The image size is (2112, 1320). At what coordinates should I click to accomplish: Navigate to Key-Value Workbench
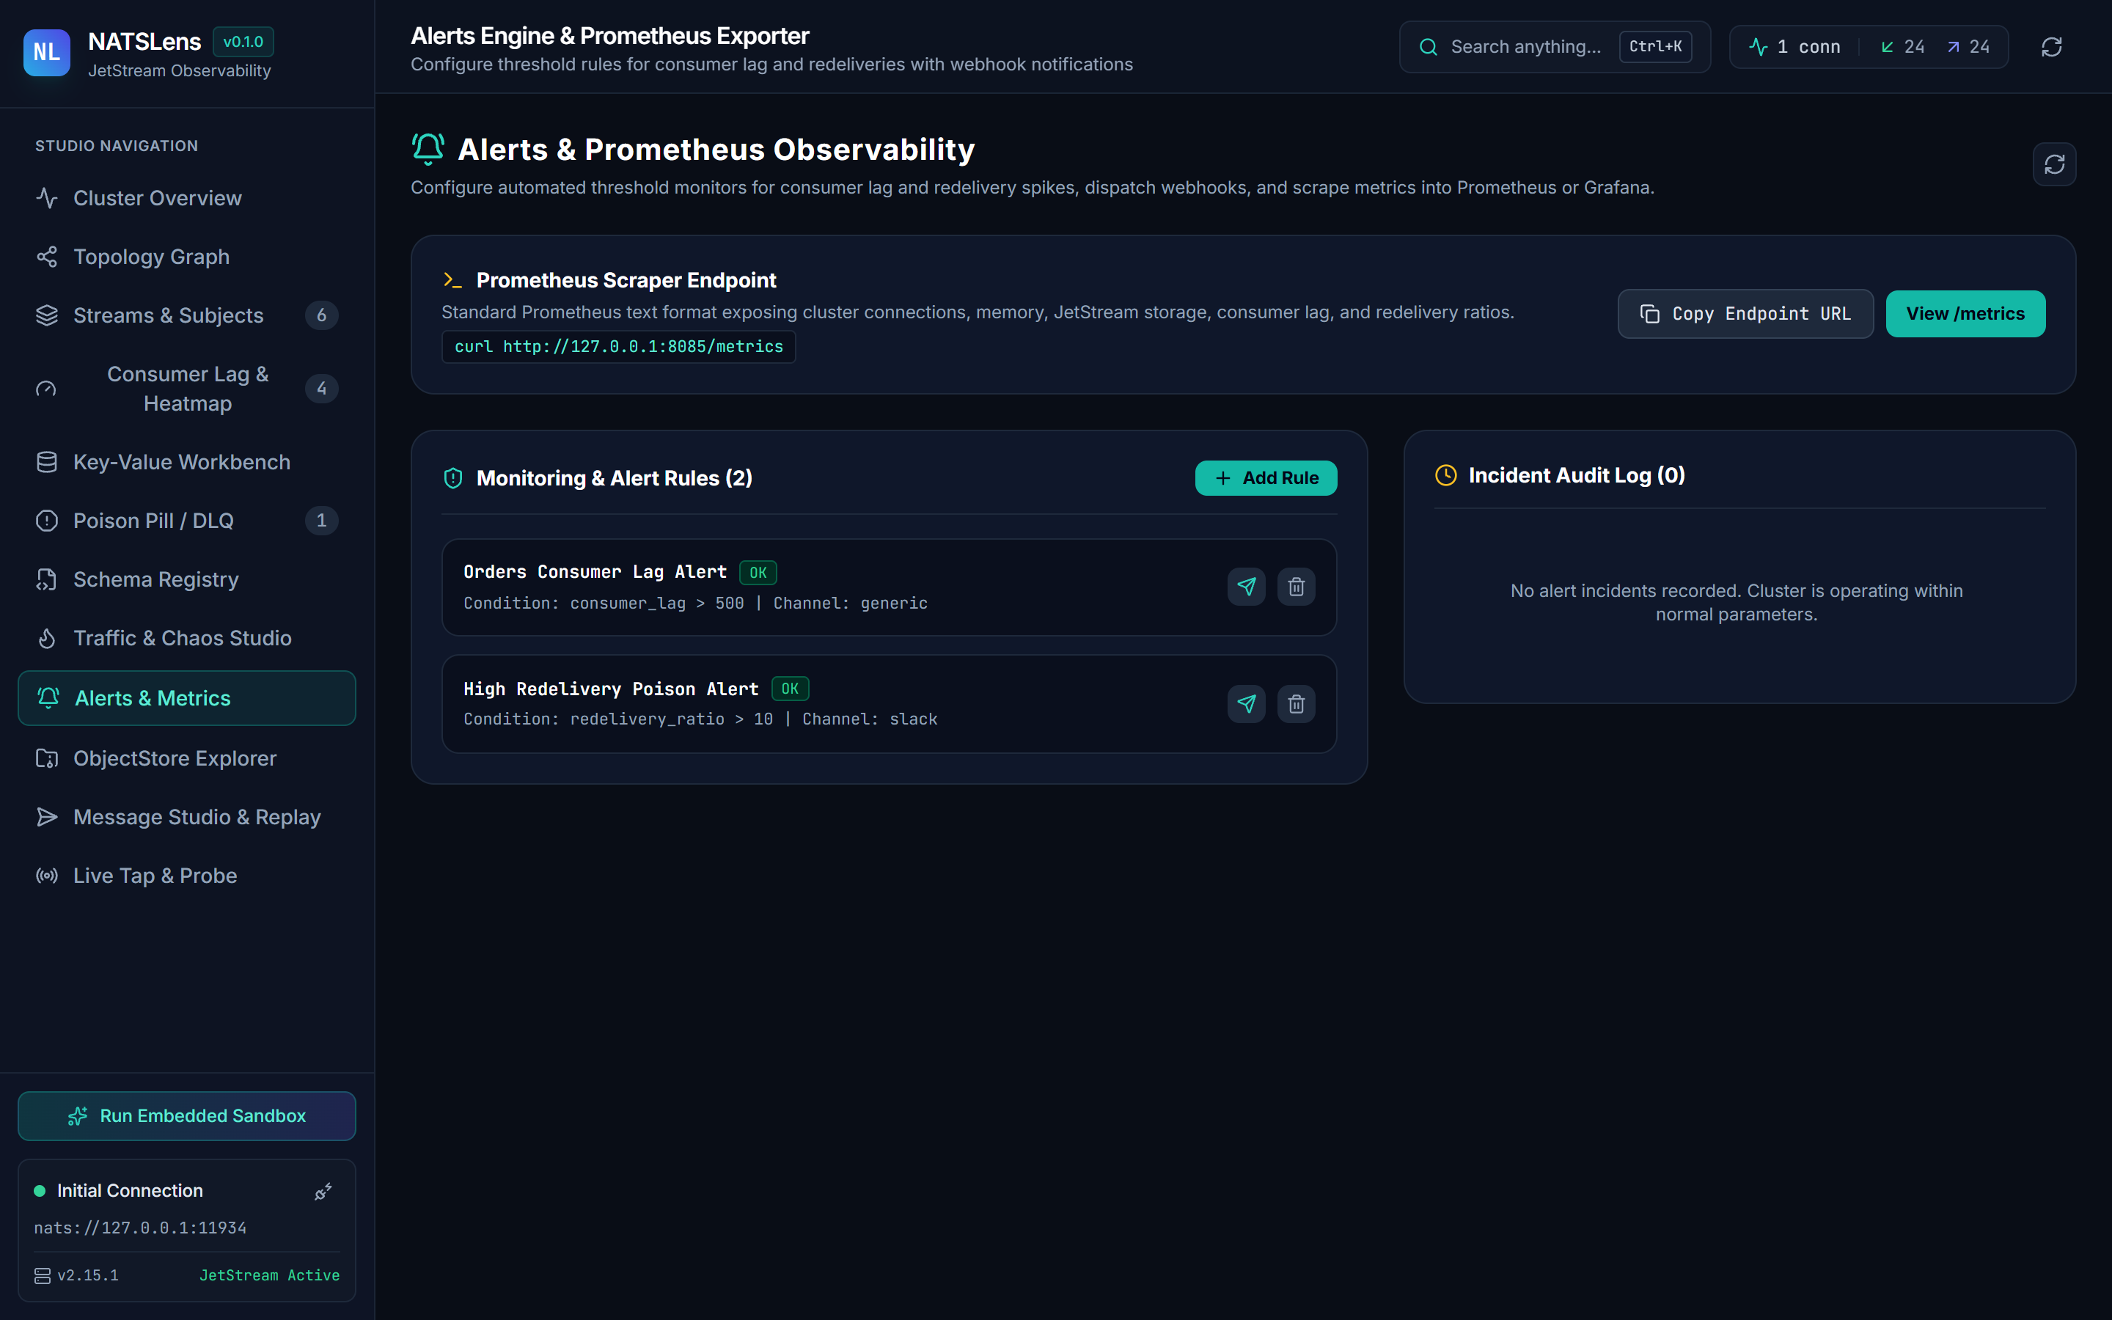pyautogui.click(x=187, y=462)
